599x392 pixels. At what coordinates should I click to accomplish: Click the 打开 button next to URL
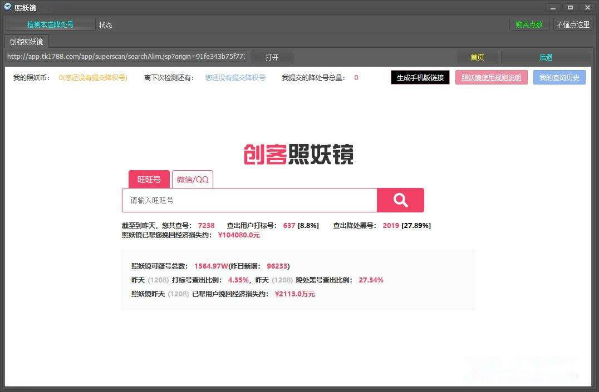click(x=272, y=56)
